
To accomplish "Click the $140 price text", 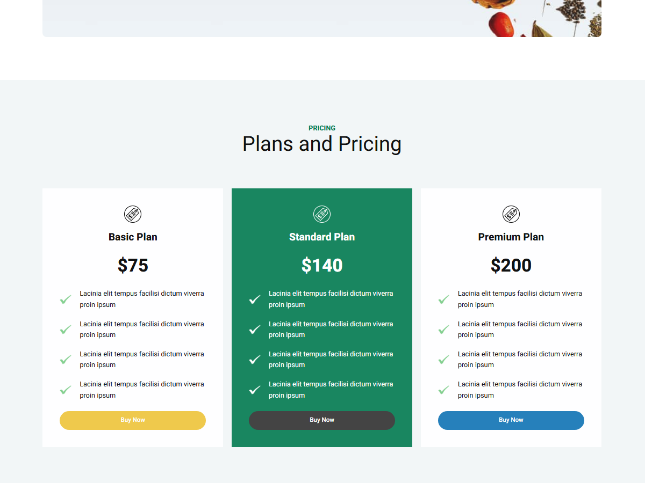I will click(x=322, y=265).
